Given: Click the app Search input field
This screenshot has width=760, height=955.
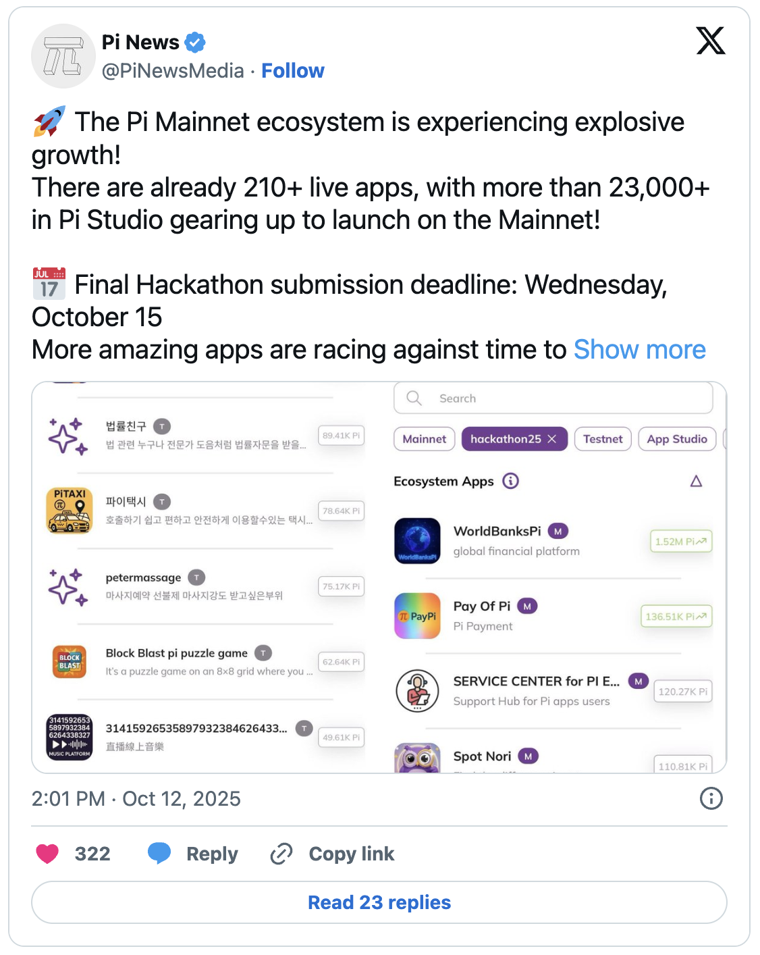Looking at the screenshot, I should pos(553,398).
